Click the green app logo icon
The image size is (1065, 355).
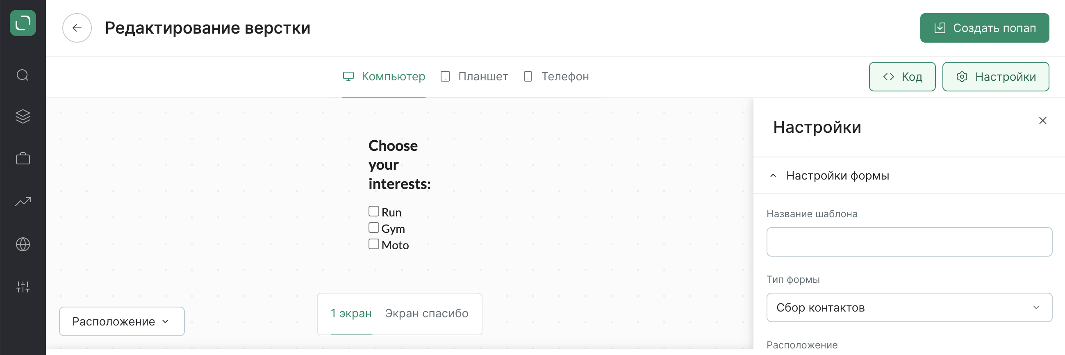tap(23, 23)
